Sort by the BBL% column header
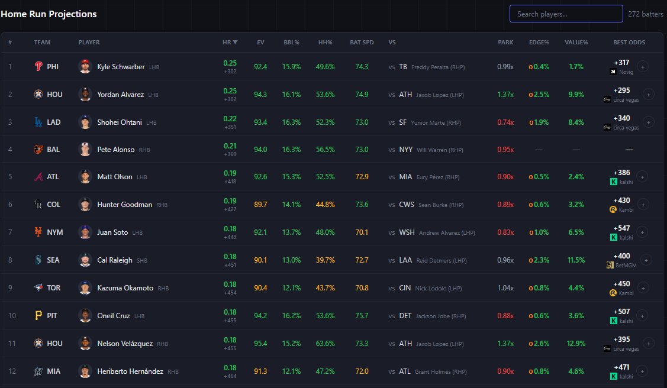667x388 pixels. 291,42
